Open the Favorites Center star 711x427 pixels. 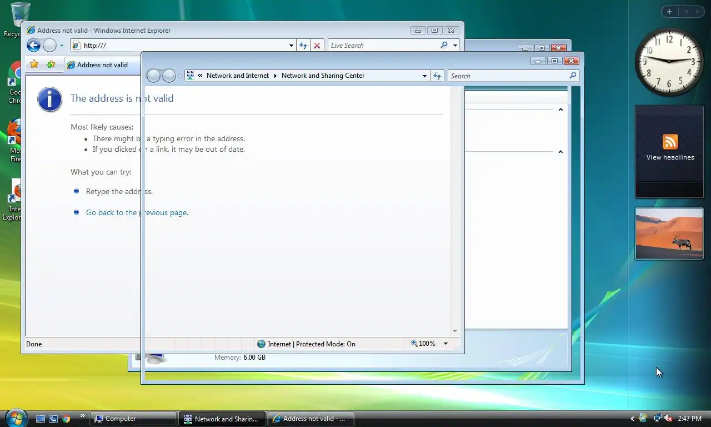click(34, 64)
